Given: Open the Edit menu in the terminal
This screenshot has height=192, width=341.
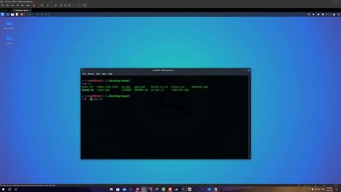Looking at the screenshot, I should (98, 74).
